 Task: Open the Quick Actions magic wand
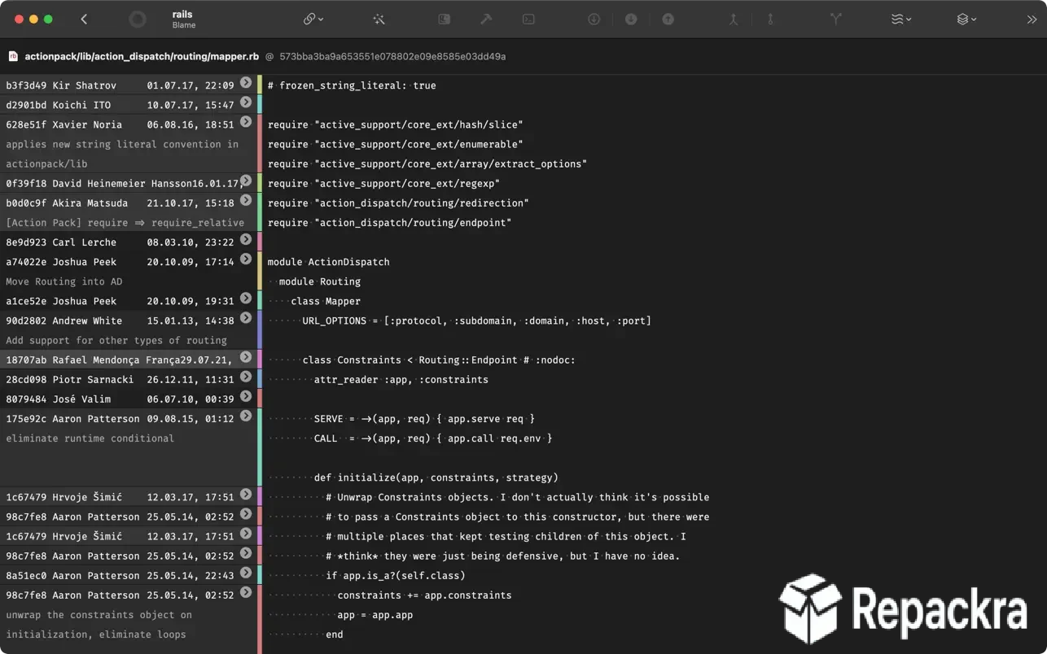click(379, 19)
